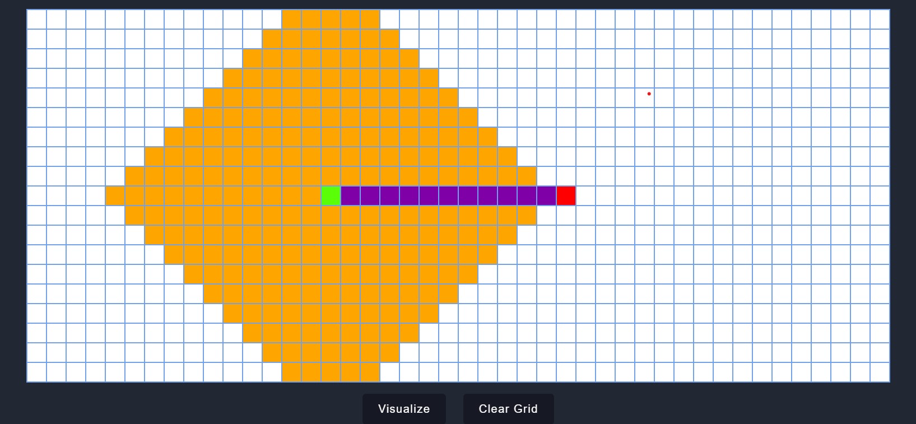The height and width of the screenshot is (424, 916).
Task: Click leftmost orange cell in top grid row
Action: [292, 20]
